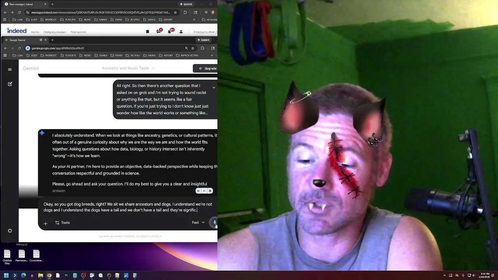Bookmark the Indeed page with the star icon
The height and width of the screenshot is (280, 498).
[x=175, y=12]
